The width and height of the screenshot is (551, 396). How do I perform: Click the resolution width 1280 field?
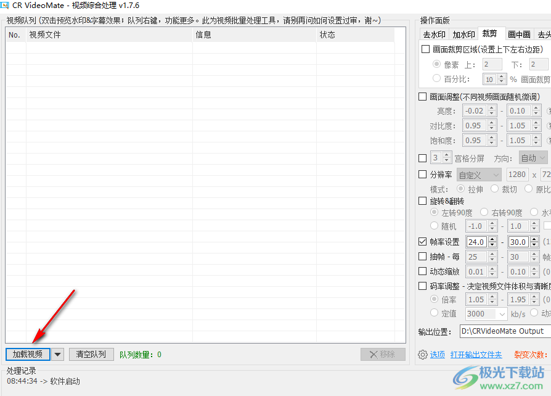(x=517, y=175)
